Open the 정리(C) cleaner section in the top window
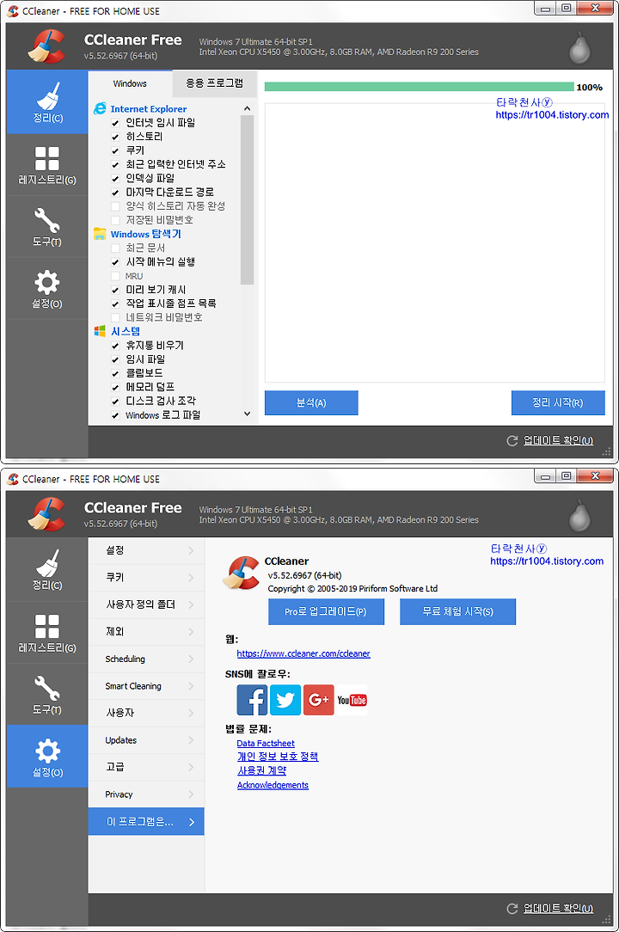The width and height of the screenshot is (619, 932). pos(47,101)
